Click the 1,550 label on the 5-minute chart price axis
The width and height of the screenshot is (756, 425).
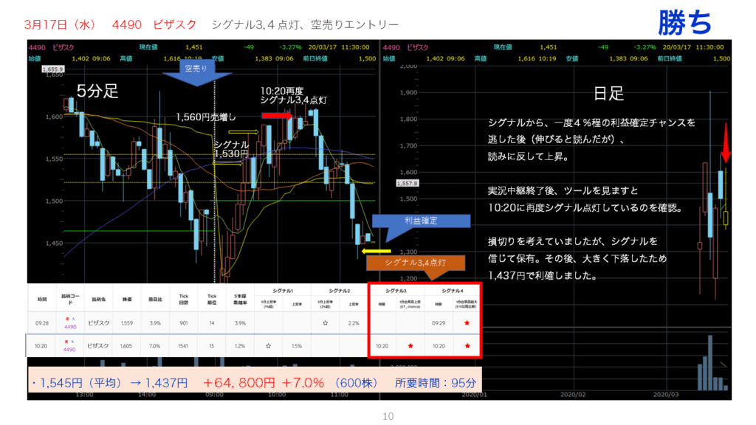pyautogui.click(x=54, y=159)
